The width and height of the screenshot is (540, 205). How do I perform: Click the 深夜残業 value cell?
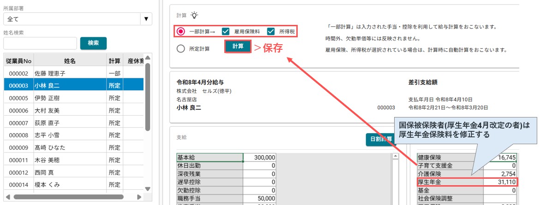(x=260, y=174)
